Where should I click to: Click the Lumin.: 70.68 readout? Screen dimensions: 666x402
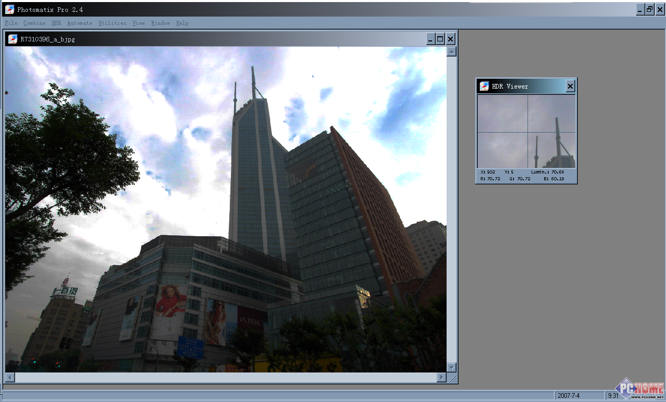(547, 172)
